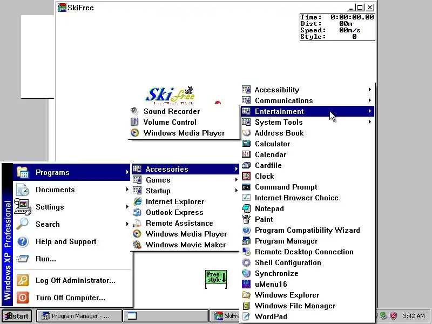The image size is (432, 324).
Task: Click the Communications text label
Action: point(284,100)
